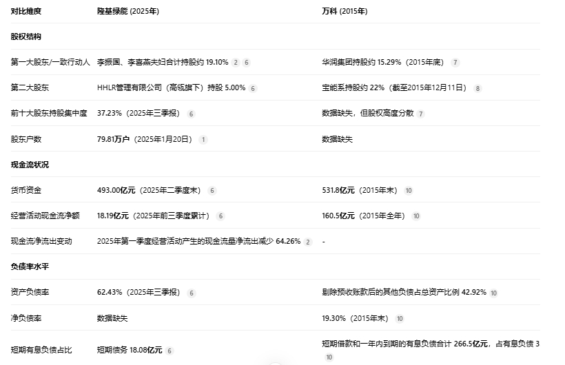Open citation 8 beside 宝能系持股约 22%
The width and height of the screenshot is (565, 365).
click(477, 88)
